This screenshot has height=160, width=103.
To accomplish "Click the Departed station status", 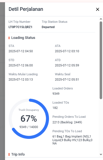I will pos(48,27).
